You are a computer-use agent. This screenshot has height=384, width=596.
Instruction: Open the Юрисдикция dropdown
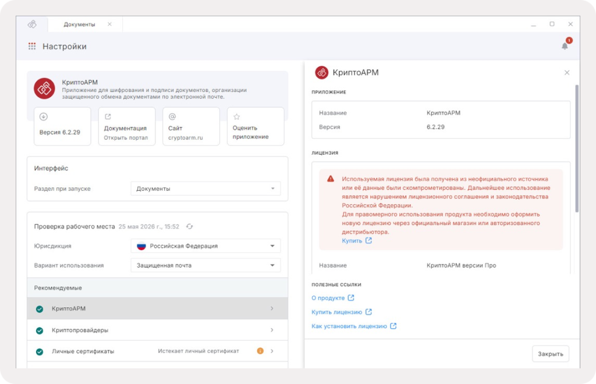[205, 246]
